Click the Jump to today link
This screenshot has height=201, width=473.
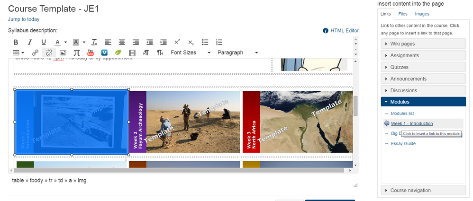[24, 19]
